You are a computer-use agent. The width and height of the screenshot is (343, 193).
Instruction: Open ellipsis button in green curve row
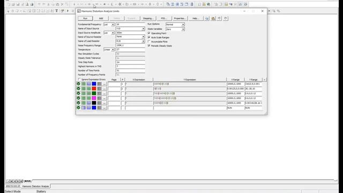[x=105, y=93]
